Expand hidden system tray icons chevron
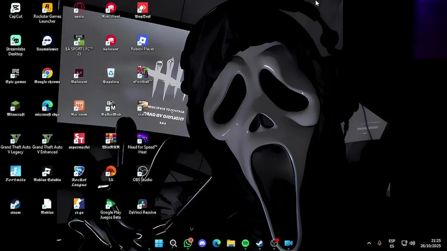Viewport: 447px width, 251px height. [x=369, y=243]
